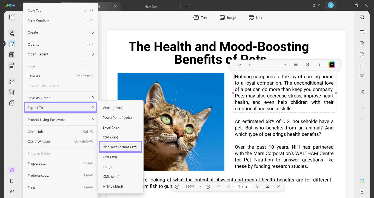Open the Share panel on the right
This screenshot has height=198, width=374.
pos(362,66)
